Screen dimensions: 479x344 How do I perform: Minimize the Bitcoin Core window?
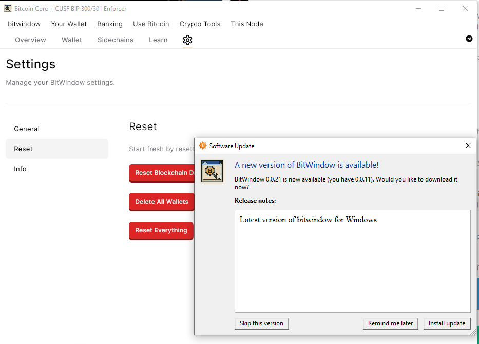pyautogui.click(x=418, y=8)
